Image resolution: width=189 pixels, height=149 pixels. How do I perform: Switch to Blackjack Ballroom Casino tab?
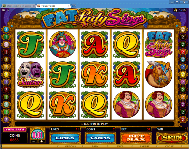19,6
